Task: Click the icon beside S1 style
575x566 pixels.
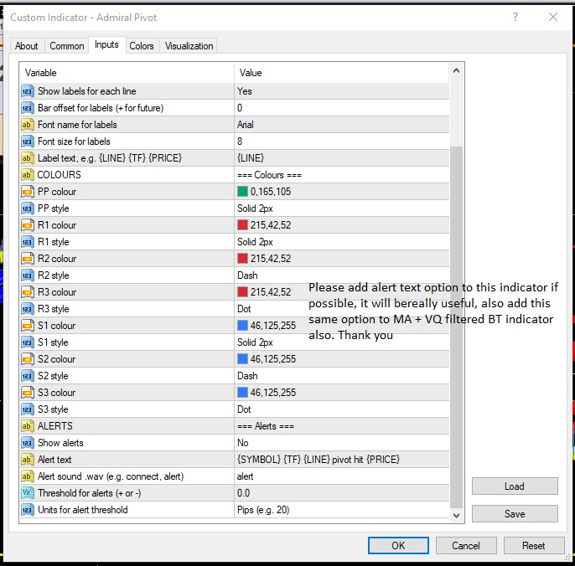Action: point(28,342)
